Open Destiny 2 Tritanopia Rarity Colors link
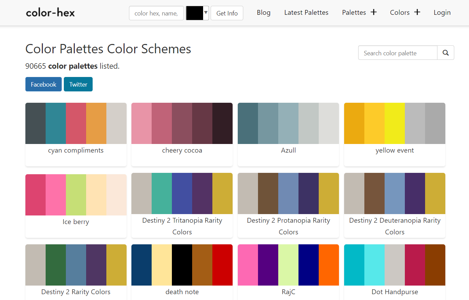Screen dimensions: 469x300 [182, 226]
